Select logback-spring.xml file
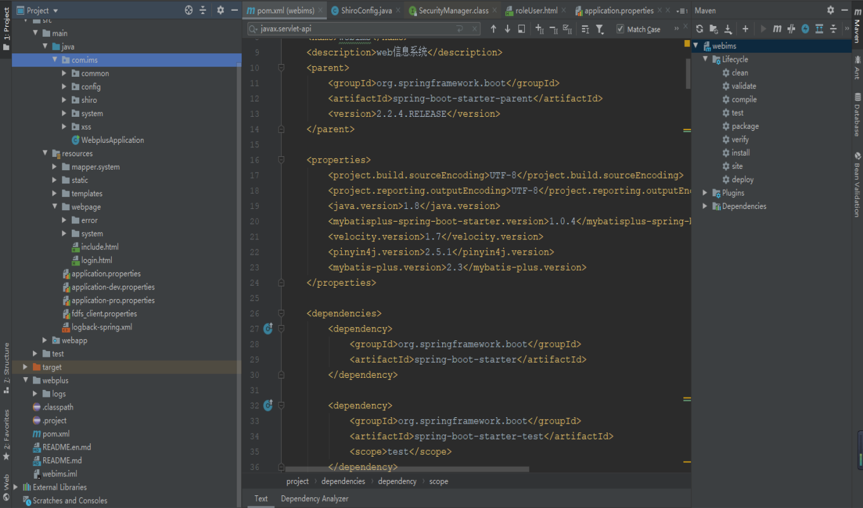 click(97, 327)
